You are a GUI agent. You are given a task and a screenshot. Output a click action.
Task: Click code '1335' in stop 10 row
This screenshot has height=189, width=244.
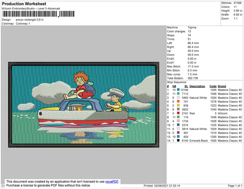(213, 125)
